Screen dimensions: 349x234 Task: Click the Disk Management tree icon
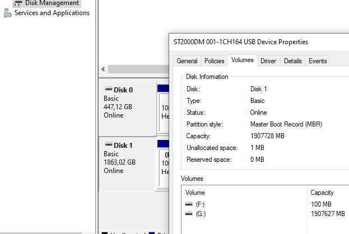pos(18,3)
